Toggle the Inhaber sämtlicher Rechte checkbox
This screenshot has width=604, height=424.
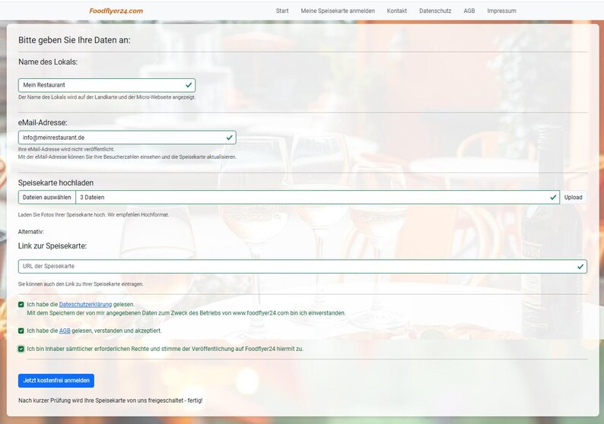pyautogui.click(x=21, y=349)
